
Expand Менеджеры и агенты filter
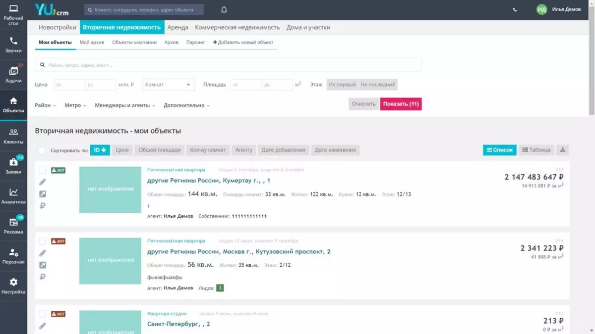point(125,105)
